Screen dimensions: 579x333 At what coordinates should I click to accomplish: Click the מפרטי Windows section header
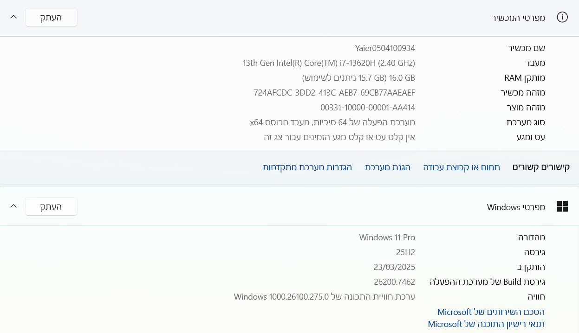[516, 207]
